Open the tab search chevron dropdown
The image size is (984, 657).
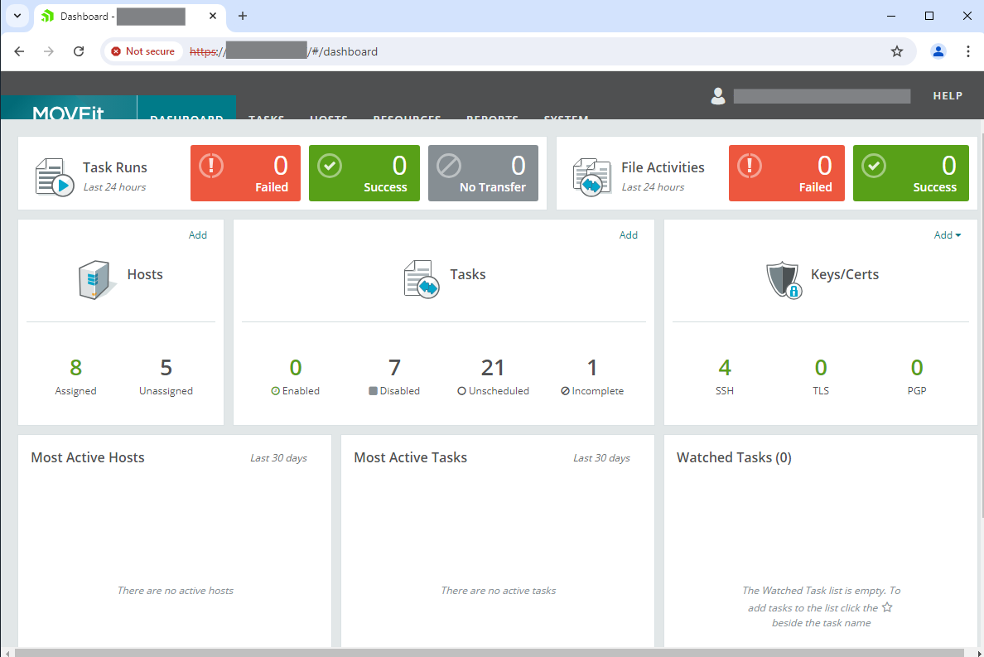pyautogui.click(x=17, y=17)
